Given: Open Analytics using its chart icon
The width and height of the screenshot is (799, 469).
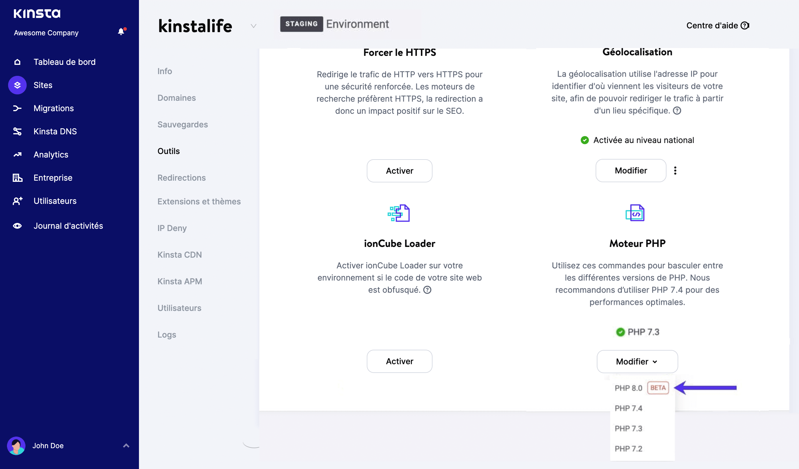Looking at the screenshot, I should click(x=17, y=154).
